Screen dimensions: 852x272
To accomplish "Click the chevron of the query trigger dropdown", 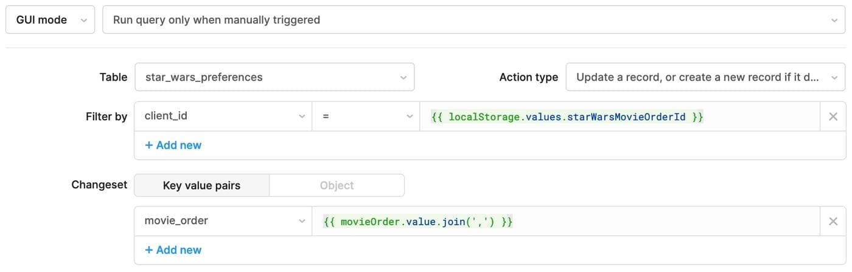I will coord(834,20).
